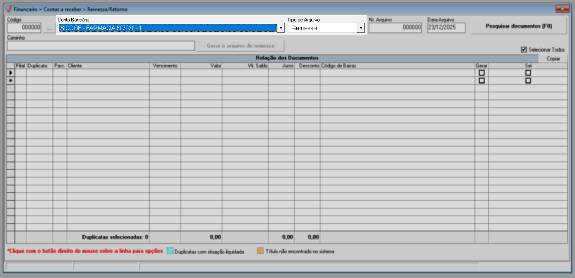Select the new row asterisk indicator
The width and height of the screenshot is (575, 278).
pos(11,80)
